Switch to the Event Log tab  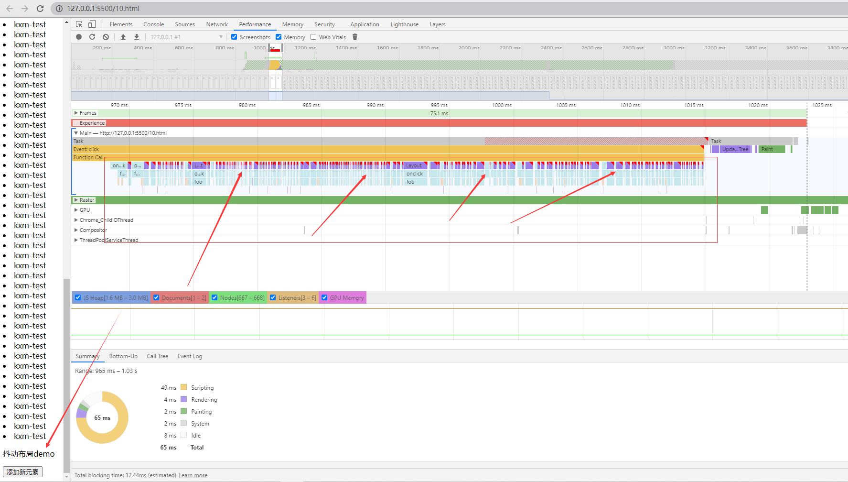[190, 356]
